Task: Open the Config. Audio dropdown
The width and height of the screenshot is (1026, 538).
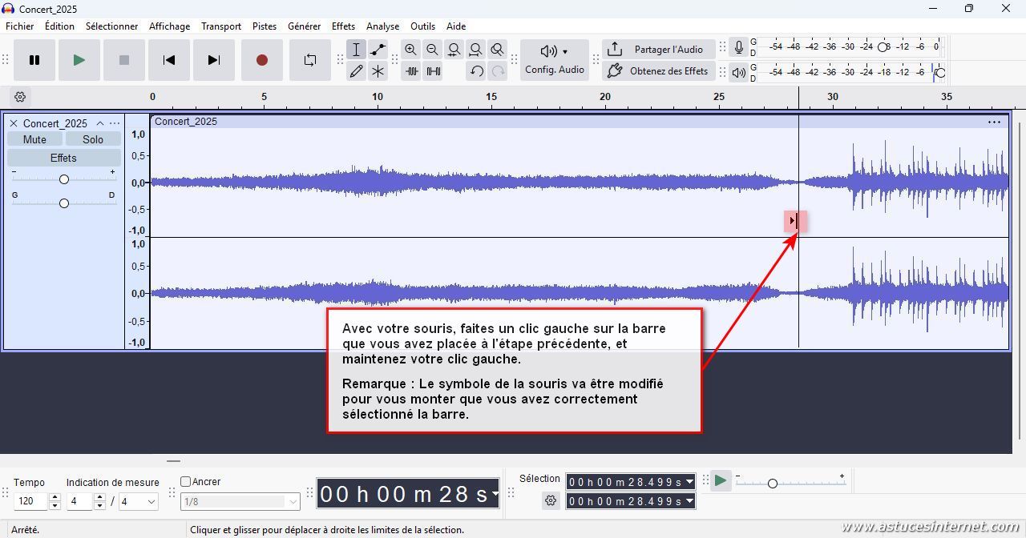Action: tap(555, 60)
